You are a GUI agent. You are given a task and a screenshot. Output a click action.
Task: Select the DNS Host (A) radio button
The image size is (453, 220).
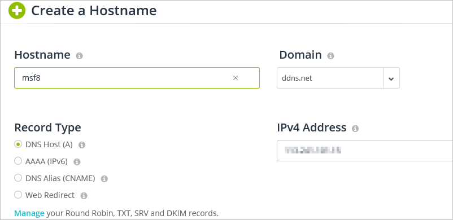click(18, 144)
